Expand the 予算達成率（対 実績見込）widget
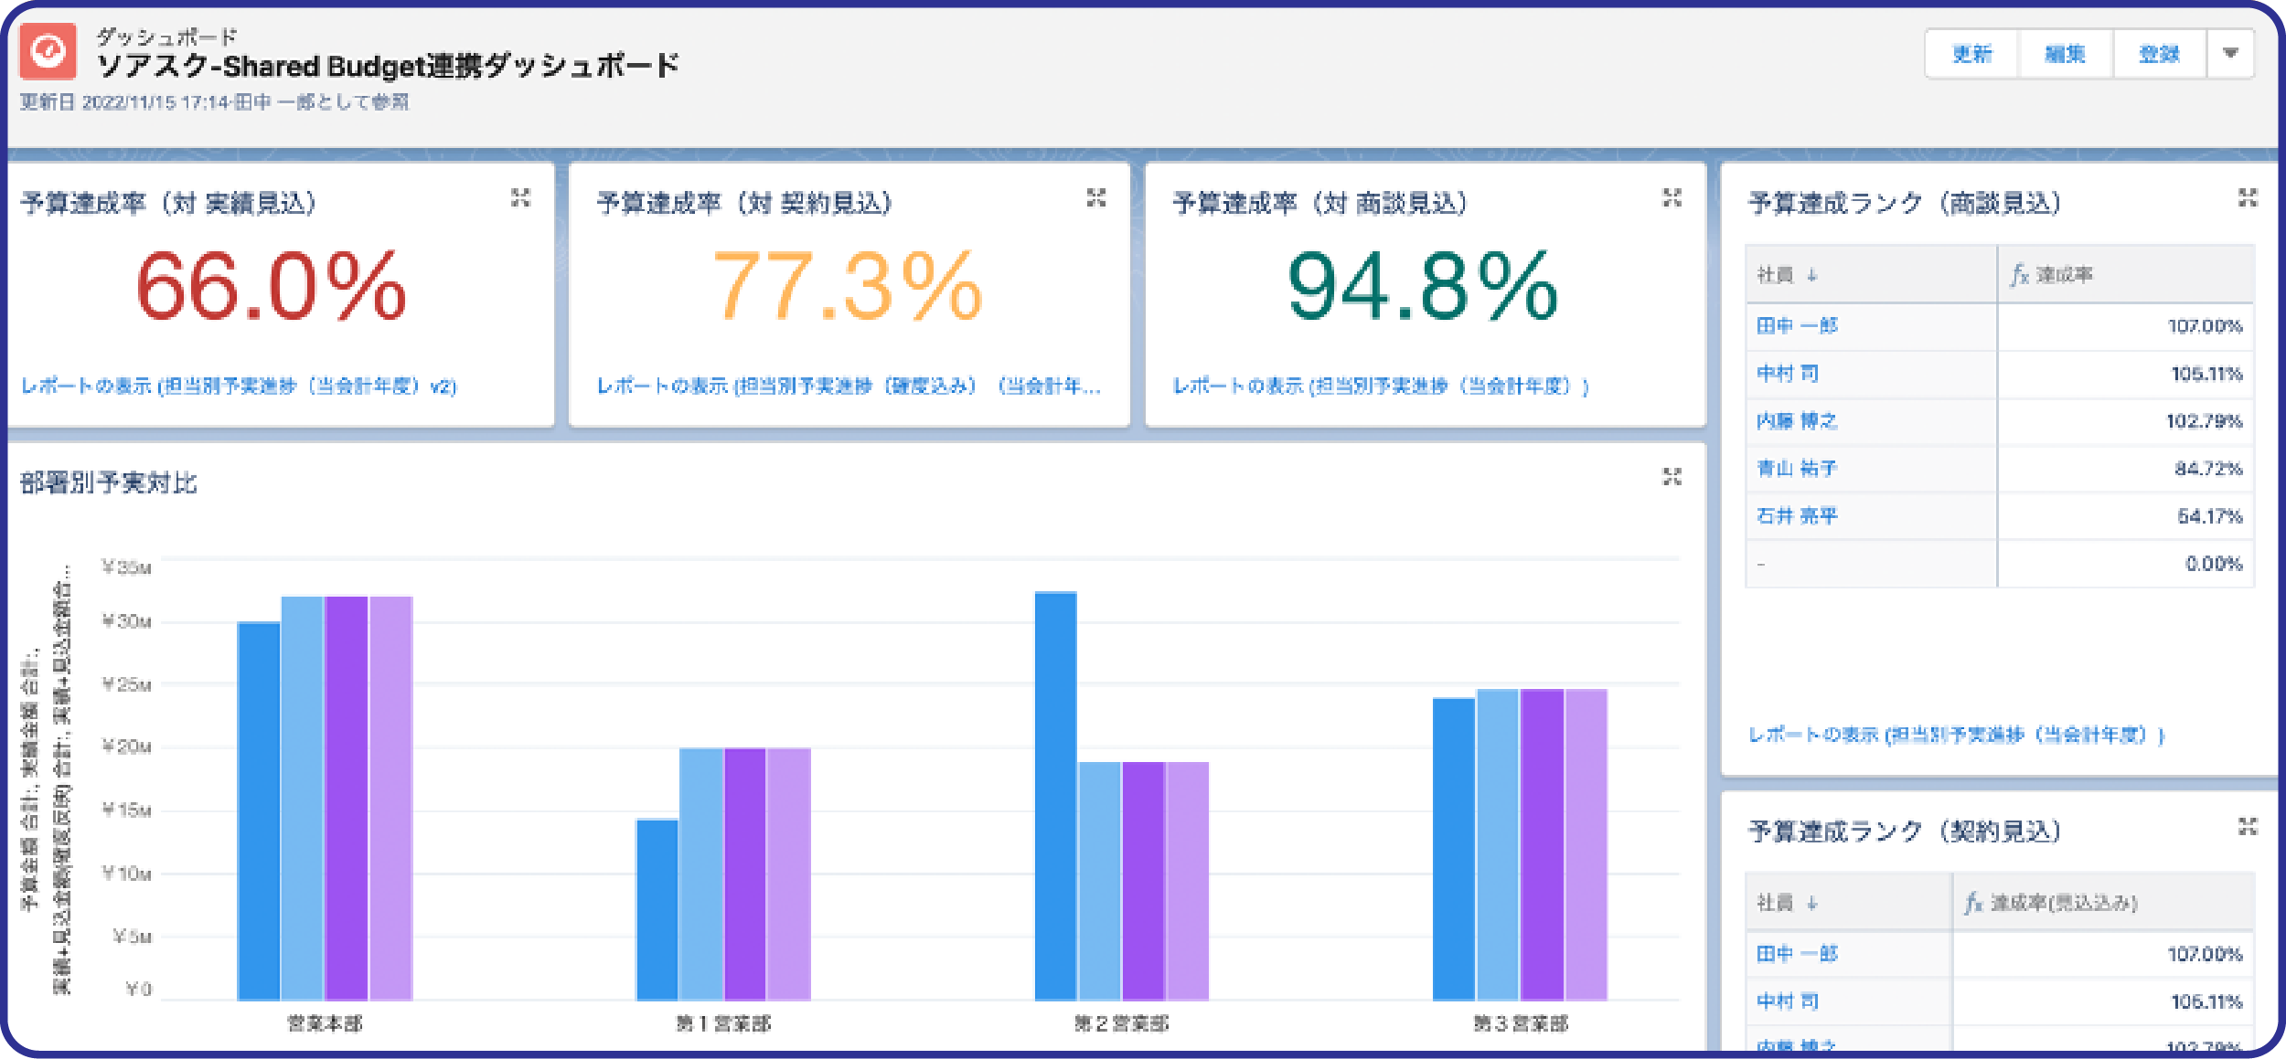The width and height of the screenshot is (2286, 1059). pos(520,197)
